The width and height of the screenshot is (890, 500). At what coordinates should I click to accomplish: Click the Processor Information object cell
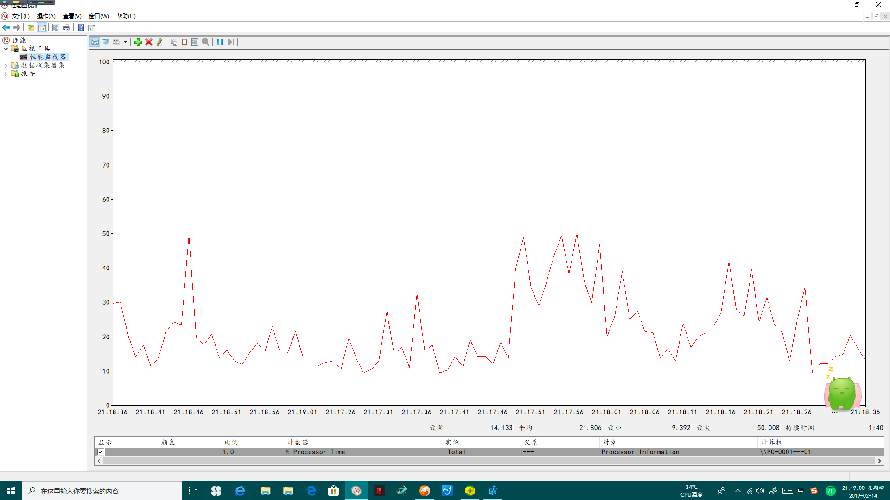[640, 452]
